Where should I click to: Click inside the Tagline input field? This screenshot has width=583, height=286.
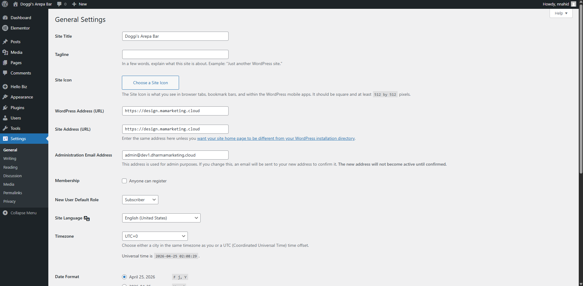coord(175,54)
